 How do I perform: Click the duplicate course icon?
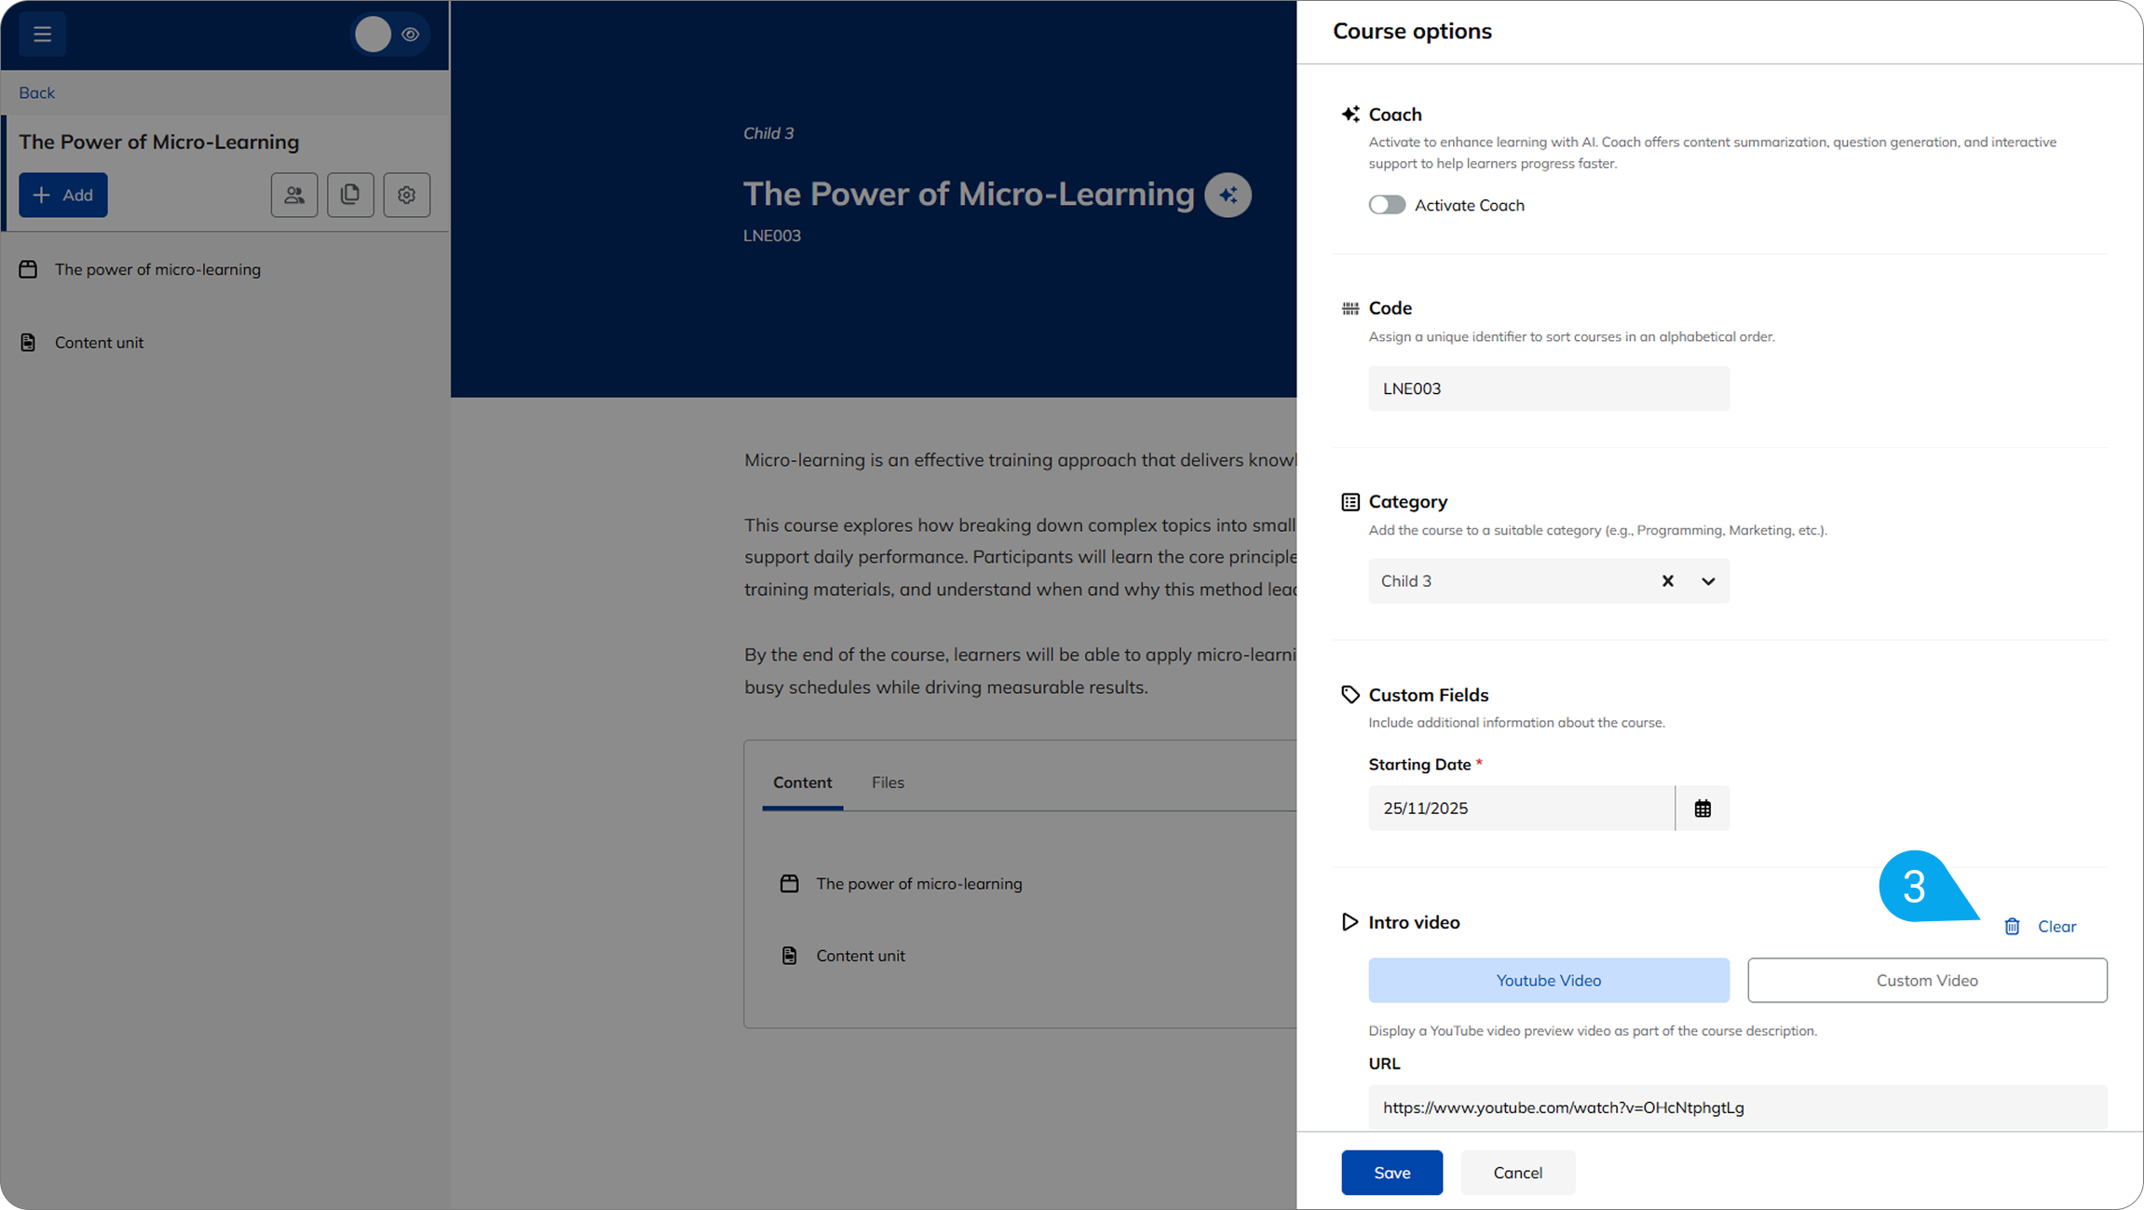click(x=350, y=195)
